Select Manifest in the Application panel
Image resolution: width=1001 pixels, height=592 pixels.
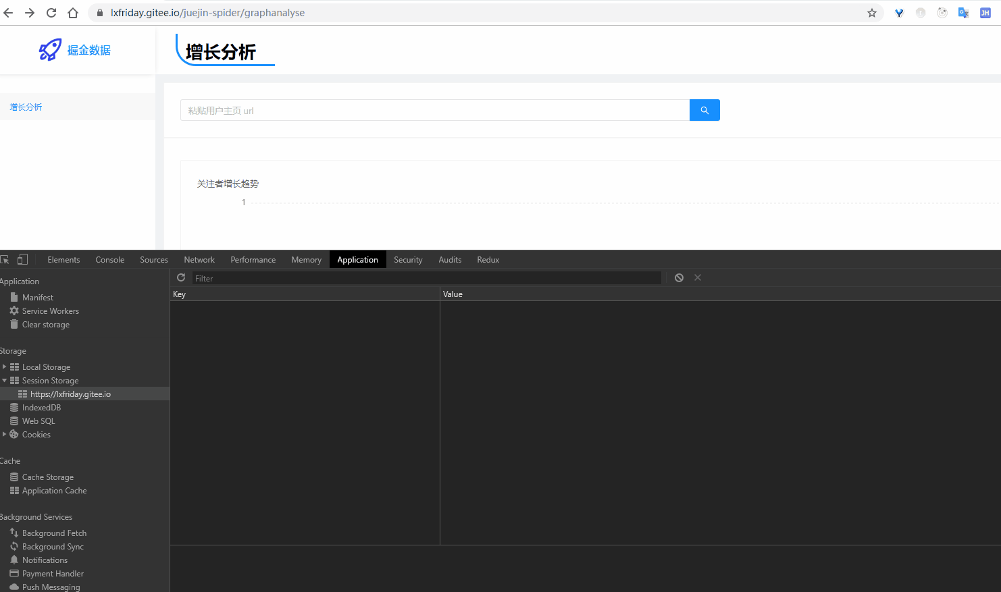[x=37, y=297]
